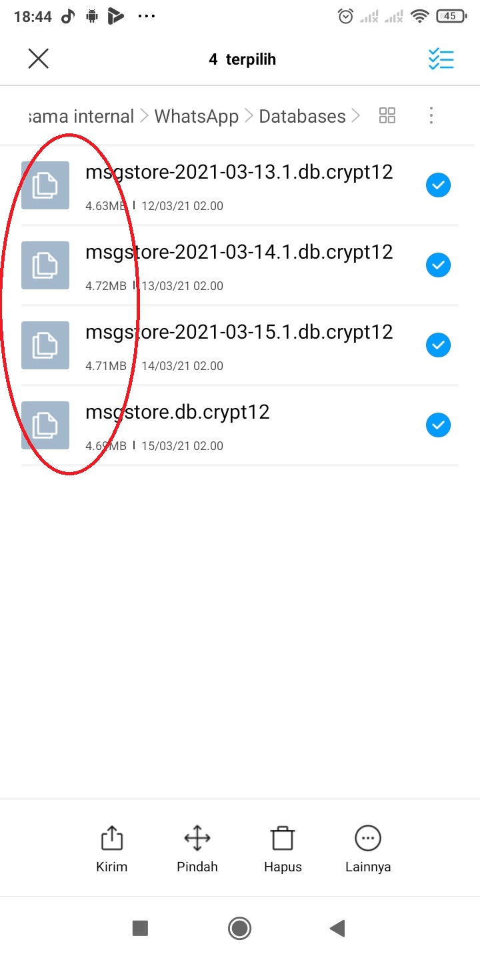Screen dimensions: 480x960
Task: Open the three-dot overflow menu
Action: click(x=431, y=115)
